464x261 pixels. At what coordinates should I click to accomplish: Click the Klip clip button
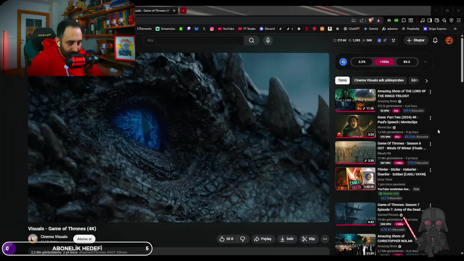point(308,239)
